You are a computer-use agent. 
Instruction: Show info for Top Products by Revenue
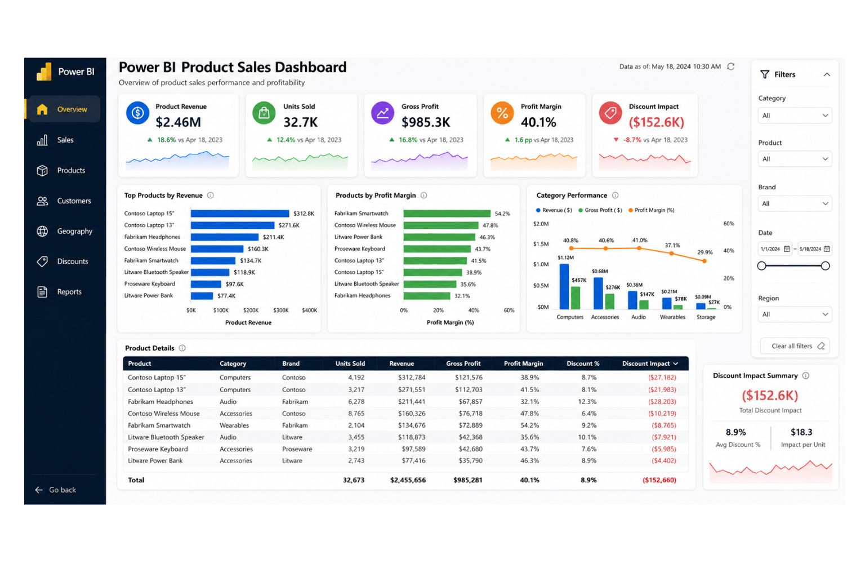(x=211, y=196)
